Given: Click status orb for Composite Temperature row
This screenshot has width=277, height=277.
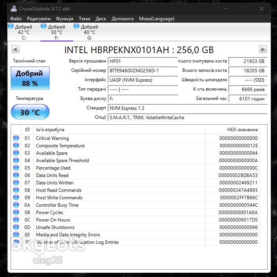Looking at the screenshot, I should pyautogui.click(x=16, y=145).
